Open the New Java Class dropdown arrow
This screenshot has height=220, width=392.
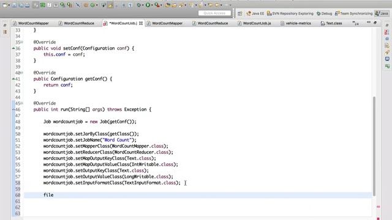point(97,5)
